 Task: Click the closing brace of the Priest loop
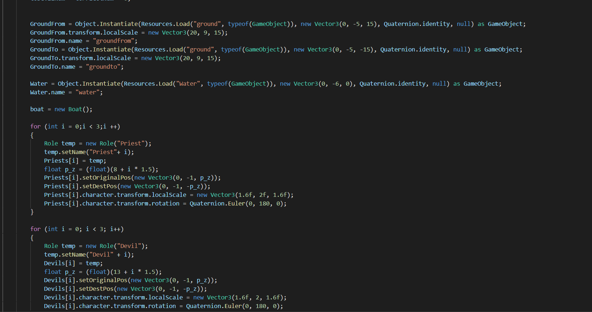[x=32, y=212]
